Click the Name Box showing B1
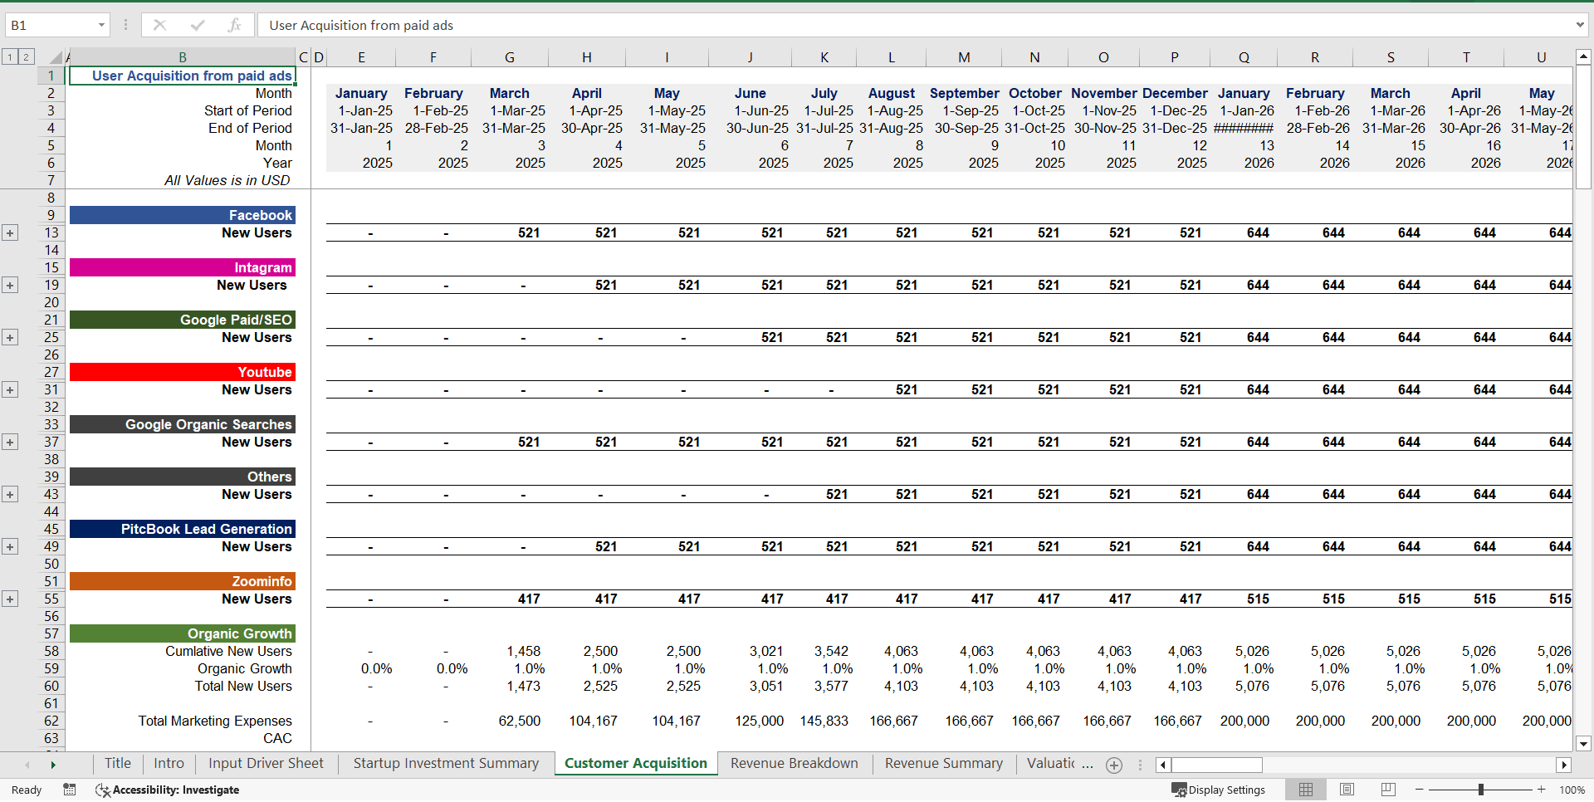Screen dimensions: 1594x802 click(x=51, y=25)
